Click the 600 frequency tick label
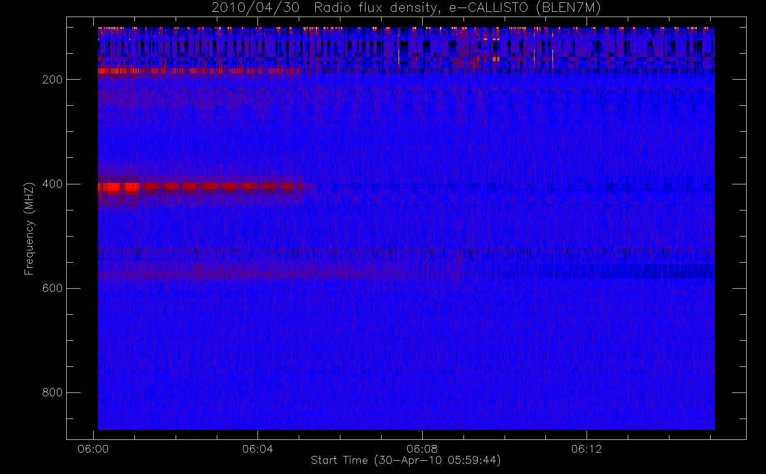 53,288
